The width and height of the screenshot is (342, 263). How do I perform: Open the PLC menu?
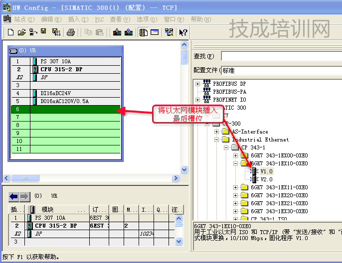point(100,19)
